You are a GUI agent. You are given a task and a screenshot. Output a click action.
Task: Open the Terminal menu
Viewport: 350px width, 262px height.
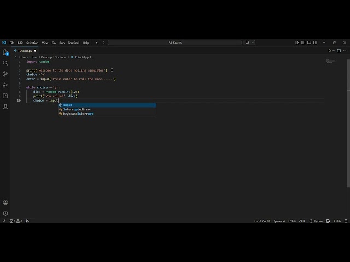point(74,43)
